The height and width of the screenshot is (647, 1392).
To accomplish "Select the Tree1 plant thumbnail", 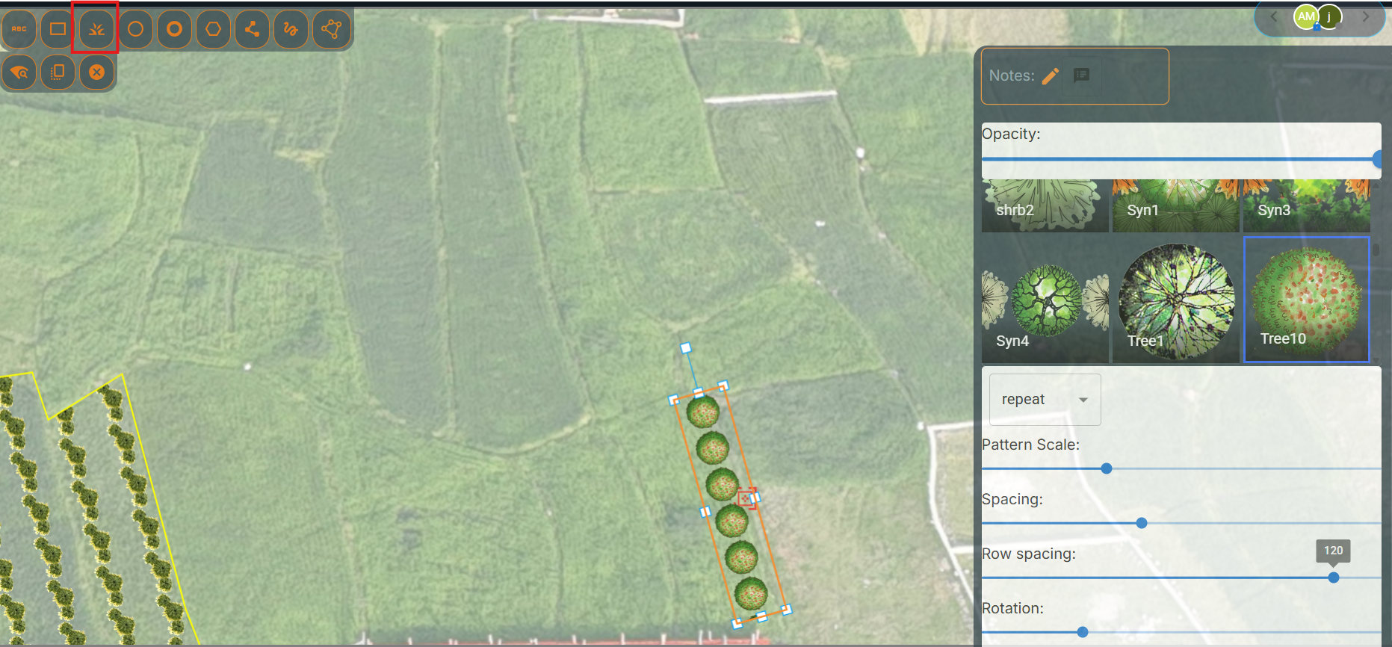I will pyautogui.click(x=1176, y=301).
